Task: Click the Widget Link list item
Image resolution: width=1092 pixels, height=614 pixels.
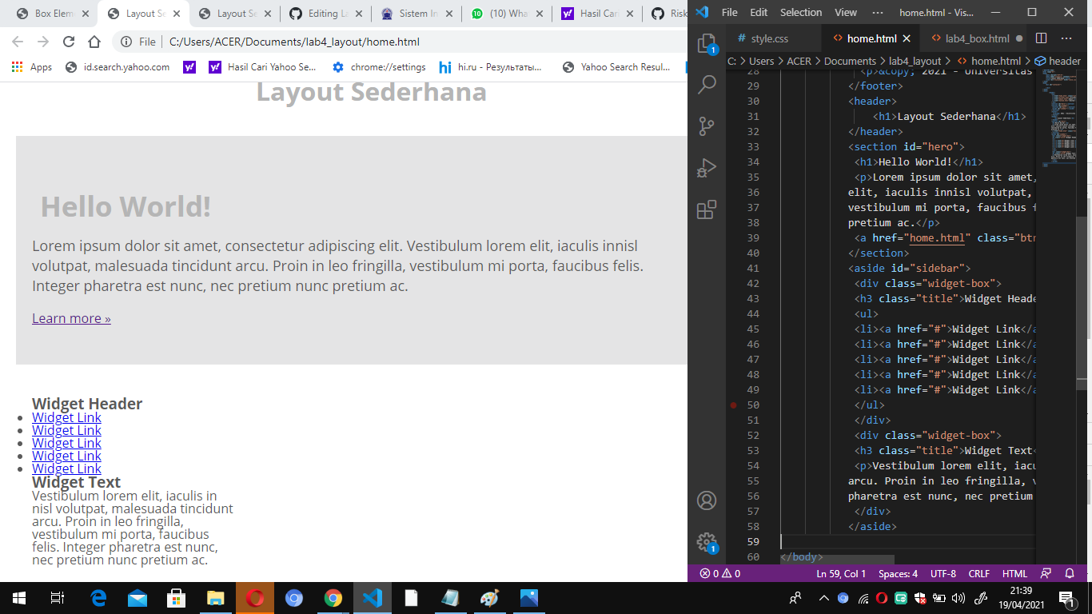Action: [66, 417]
